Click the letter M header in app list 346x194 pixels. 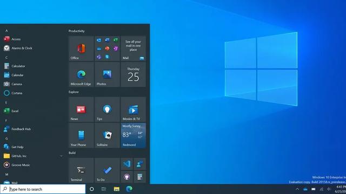coord(6,175)
